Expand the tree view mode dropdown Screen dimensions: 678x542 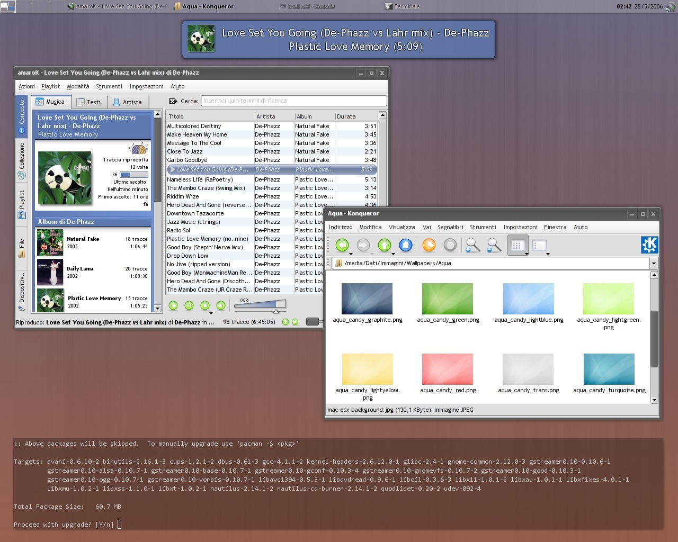point(548,254)
